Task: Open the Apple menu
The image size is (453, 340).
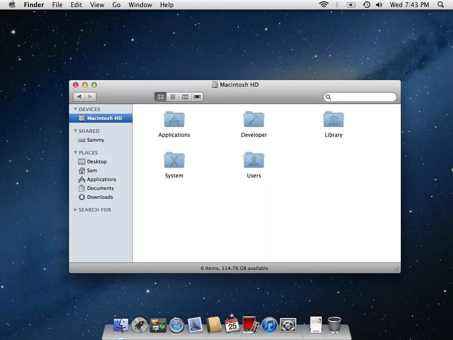Action: pos(12,4)
